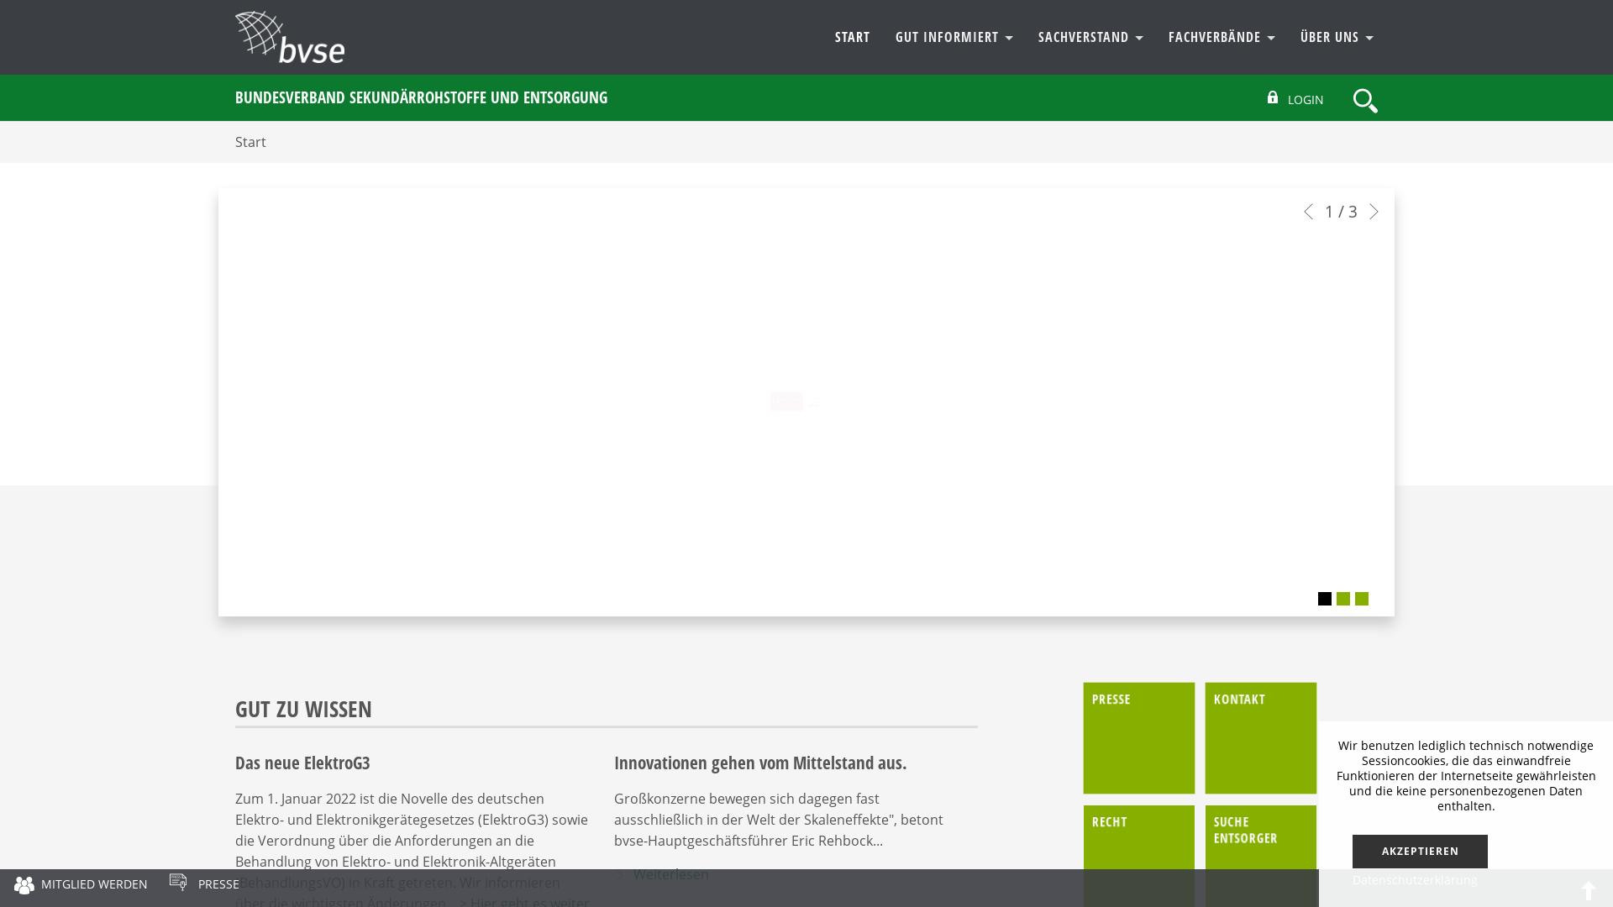Expand the GUT INFORMIERT dropdown
The width and height of the screenshot is (1613, 907).
click(x=948, y=37)
